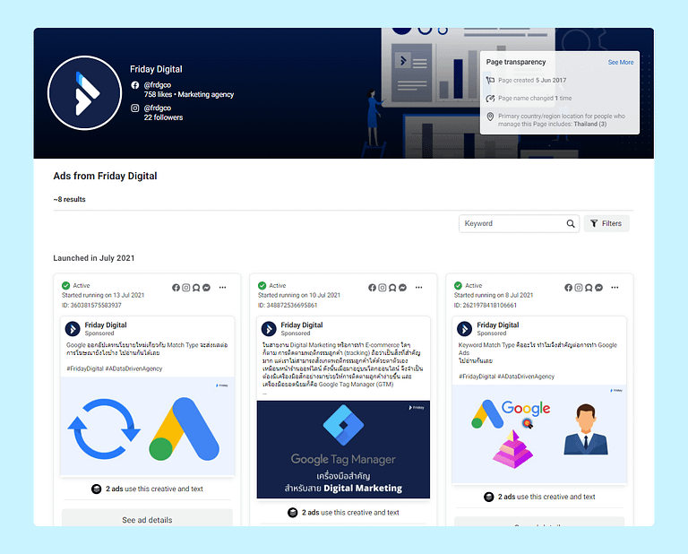Open the Google Tag Manager ad image

(x=344, y=449)
